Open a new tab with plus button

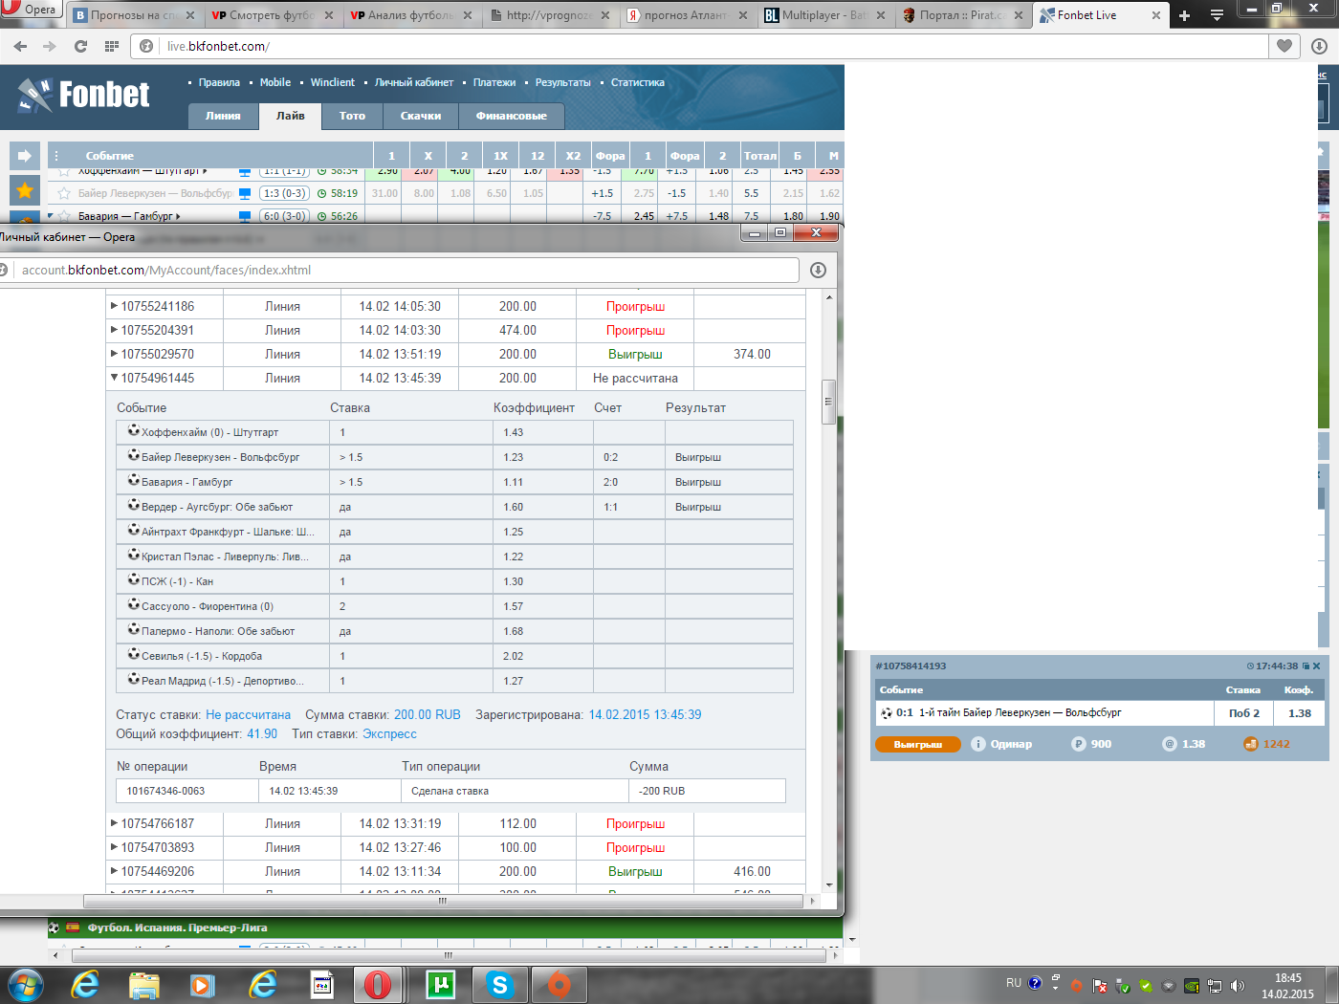pyautogui.click(x=1184, y=15)
